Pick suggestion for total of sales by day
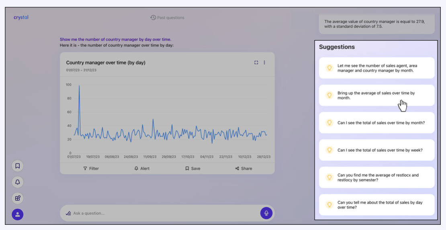The width and height of the screenshot is (446, 230). [x=376, y=205]
